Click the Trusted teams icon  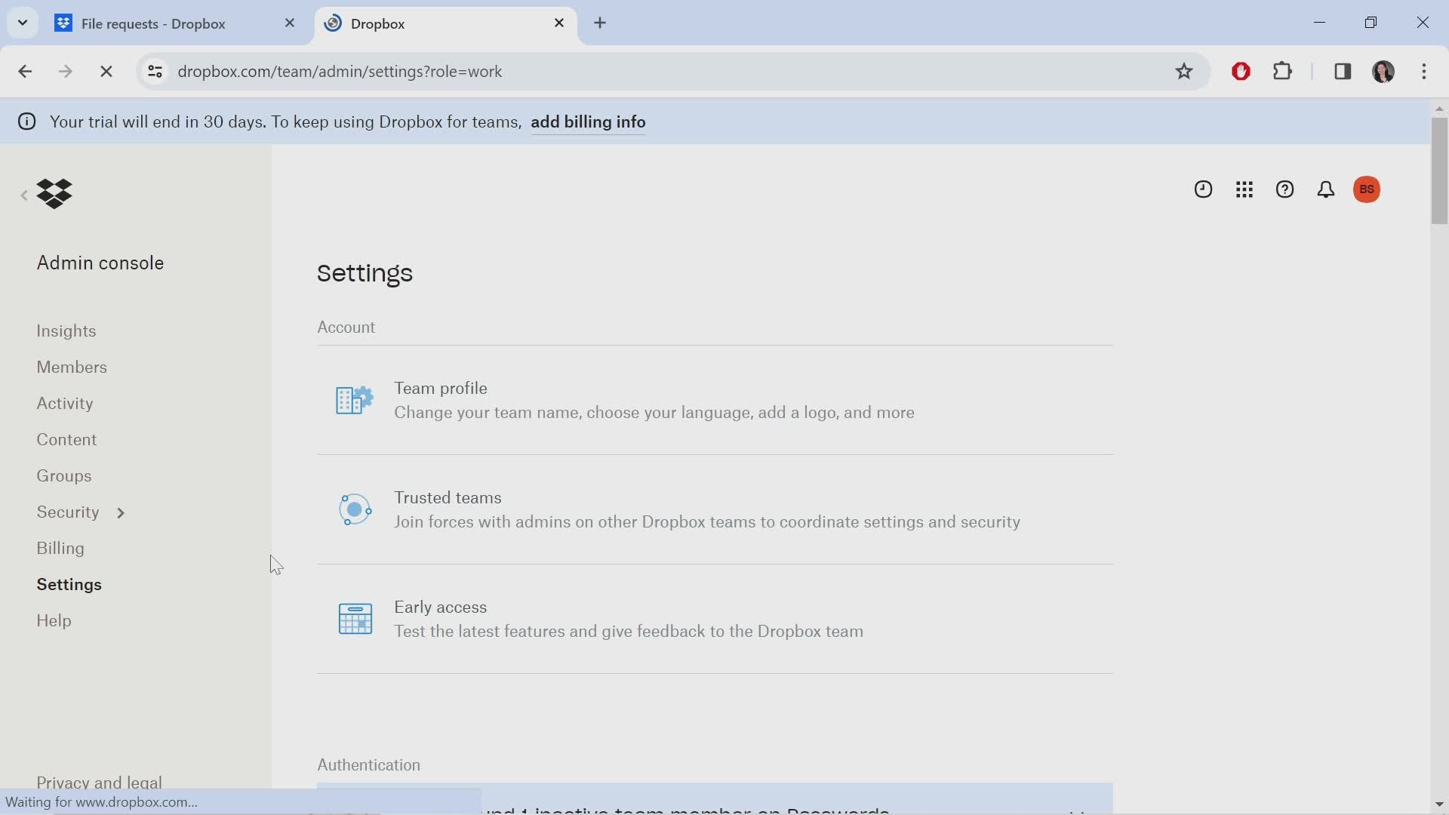pos(355,509)
